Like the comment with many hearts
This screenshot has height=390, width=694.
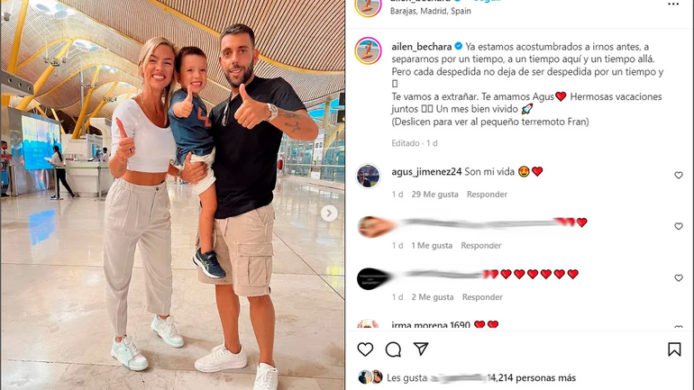pos(679,277)
